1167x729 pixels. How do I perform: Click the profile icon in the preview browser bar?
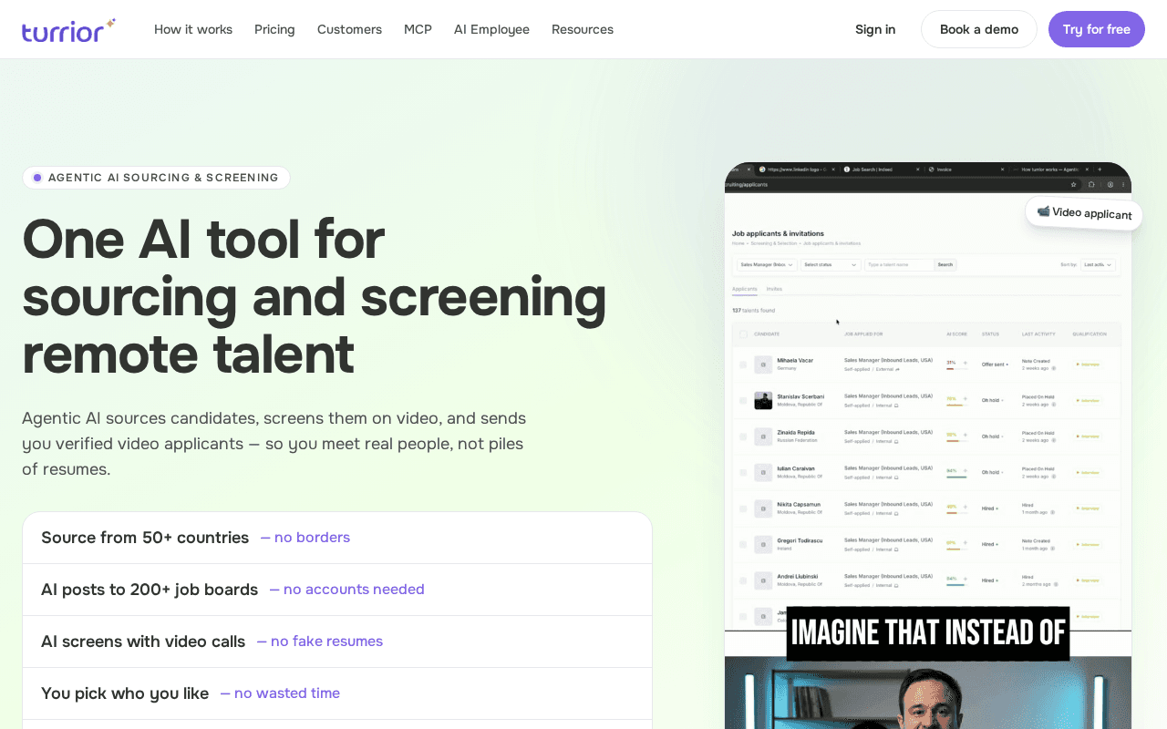[x=1110, y=184]
